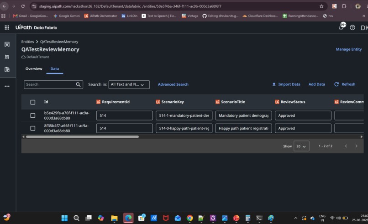Click the Manage Entity link
368x224 pixels.
(x=348, y=49)
